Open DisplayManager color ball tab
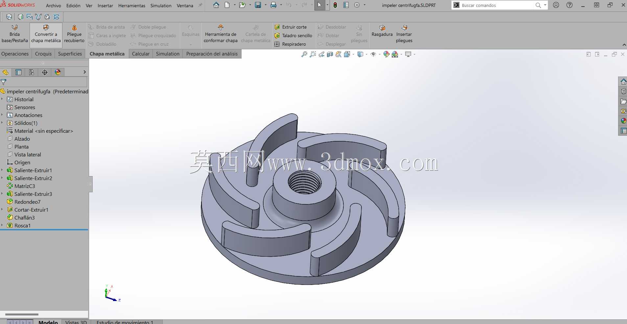 click(58, 72)
